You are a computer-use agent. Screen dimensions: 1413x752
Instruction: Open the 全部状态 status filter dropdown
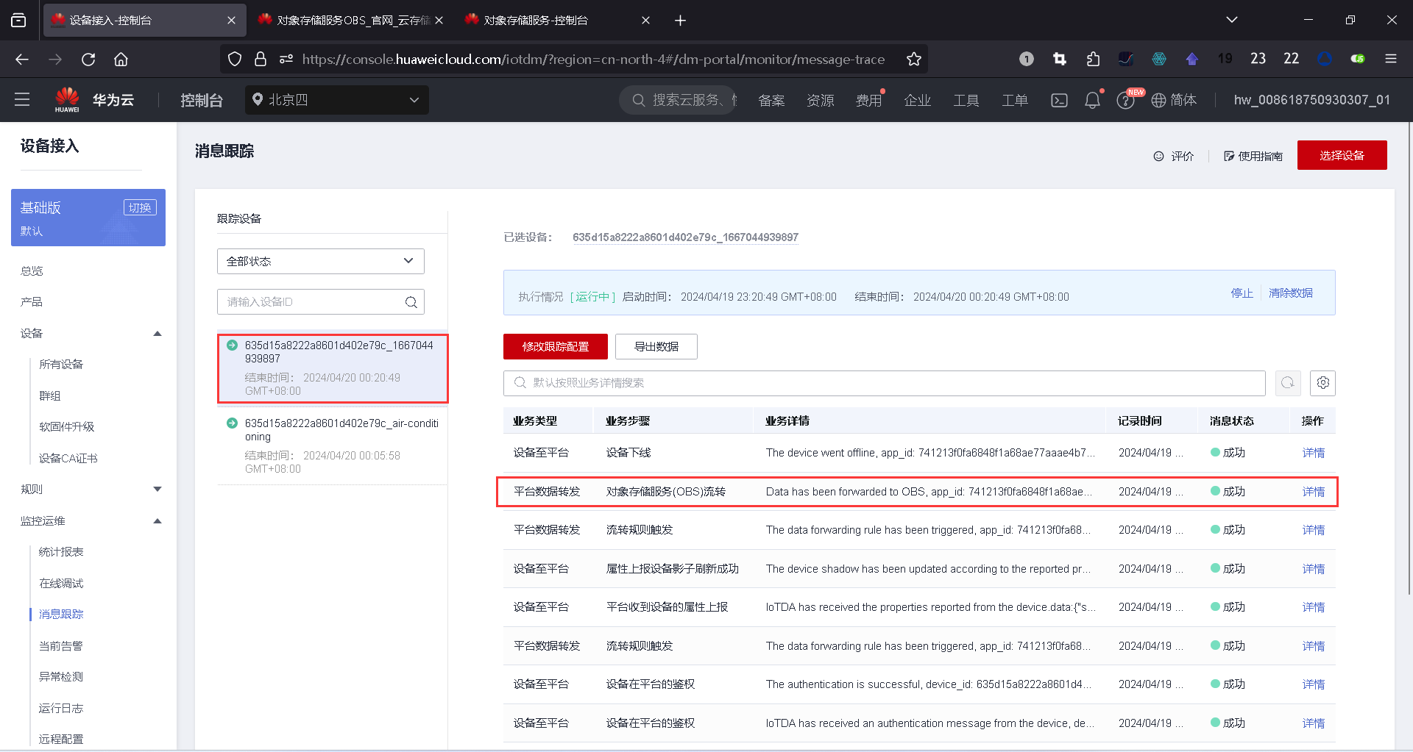click(x=320, y=261)
